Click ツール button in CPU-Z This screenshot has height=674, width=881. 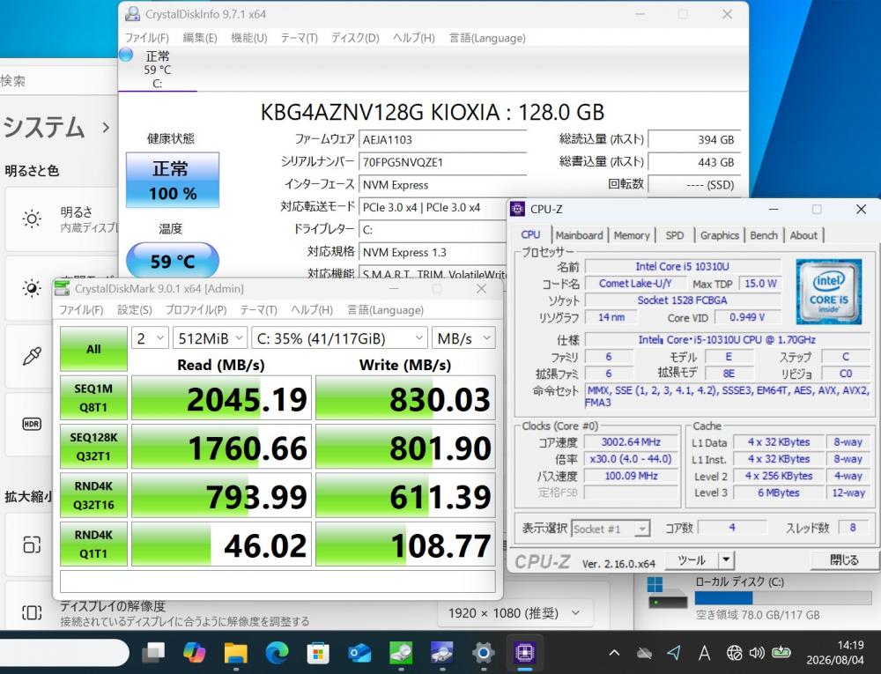[x=692, y=560]
